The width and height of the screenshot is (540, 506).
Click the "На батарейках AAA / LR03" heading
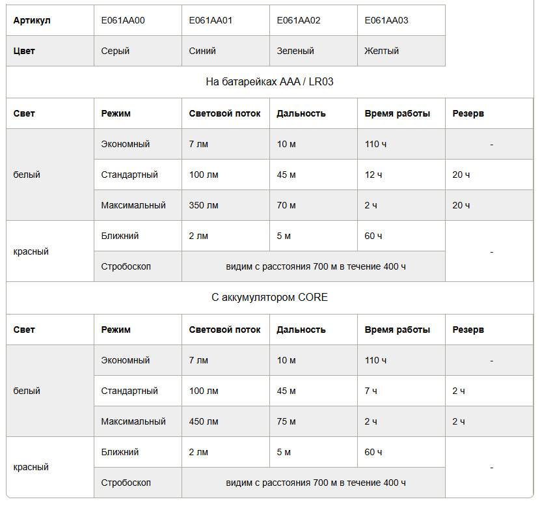269,82
